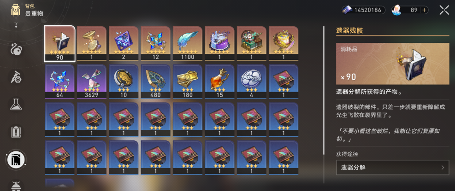Screen dimensions: 455x191
Task: Switch to the selected valuables tab in sidebar
Action: coord(16,159)
